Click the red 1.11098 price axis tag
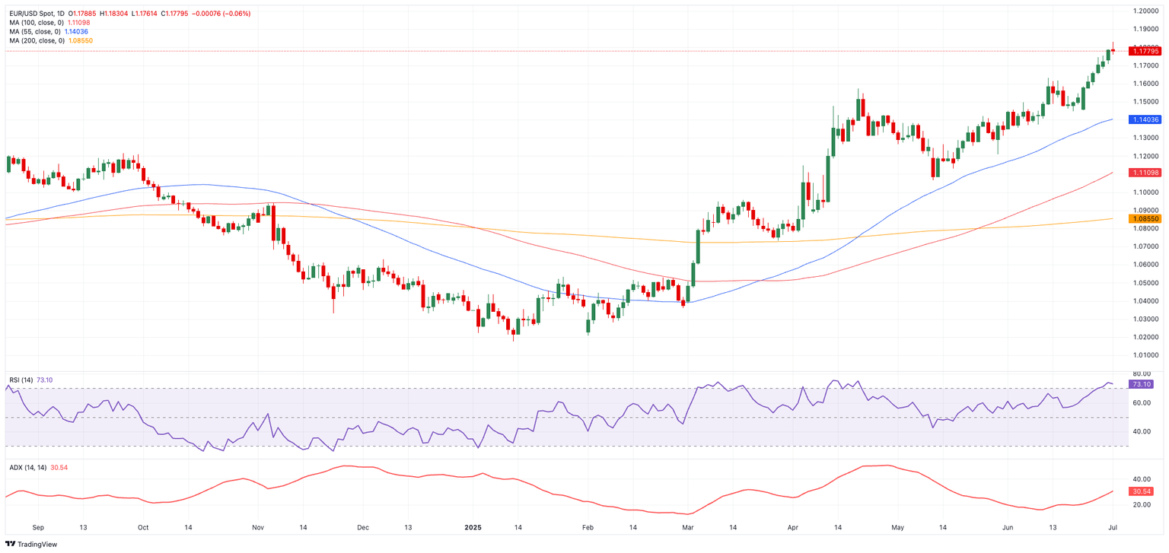Image resolution: width=1169 pixels, height=553 pixels. tap(1144, 173)
